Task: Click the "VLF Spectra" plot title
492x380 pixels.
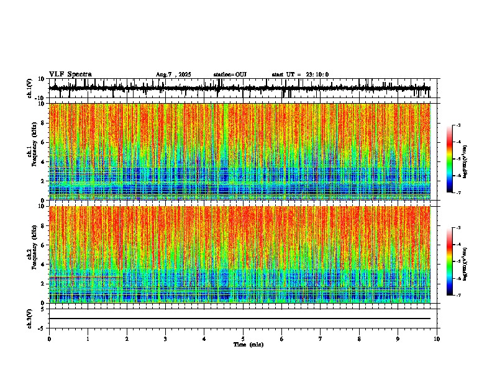Action: click(x=70, y=75)
